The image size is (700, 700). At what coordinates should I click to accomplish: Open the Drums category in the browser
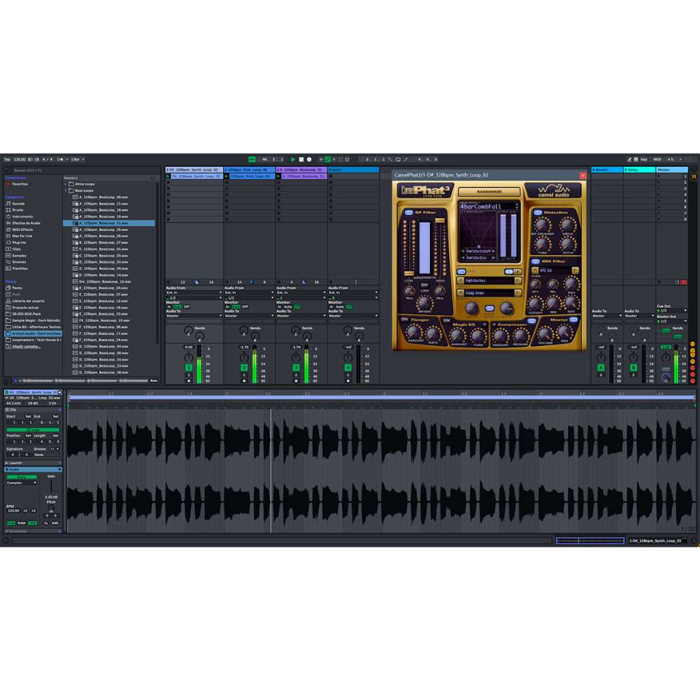click(15, 210)
